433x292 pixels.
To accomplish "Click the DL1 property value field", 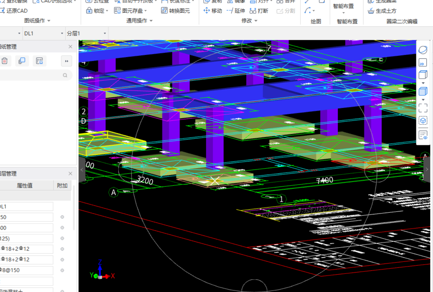I will [x=26, y=207].
